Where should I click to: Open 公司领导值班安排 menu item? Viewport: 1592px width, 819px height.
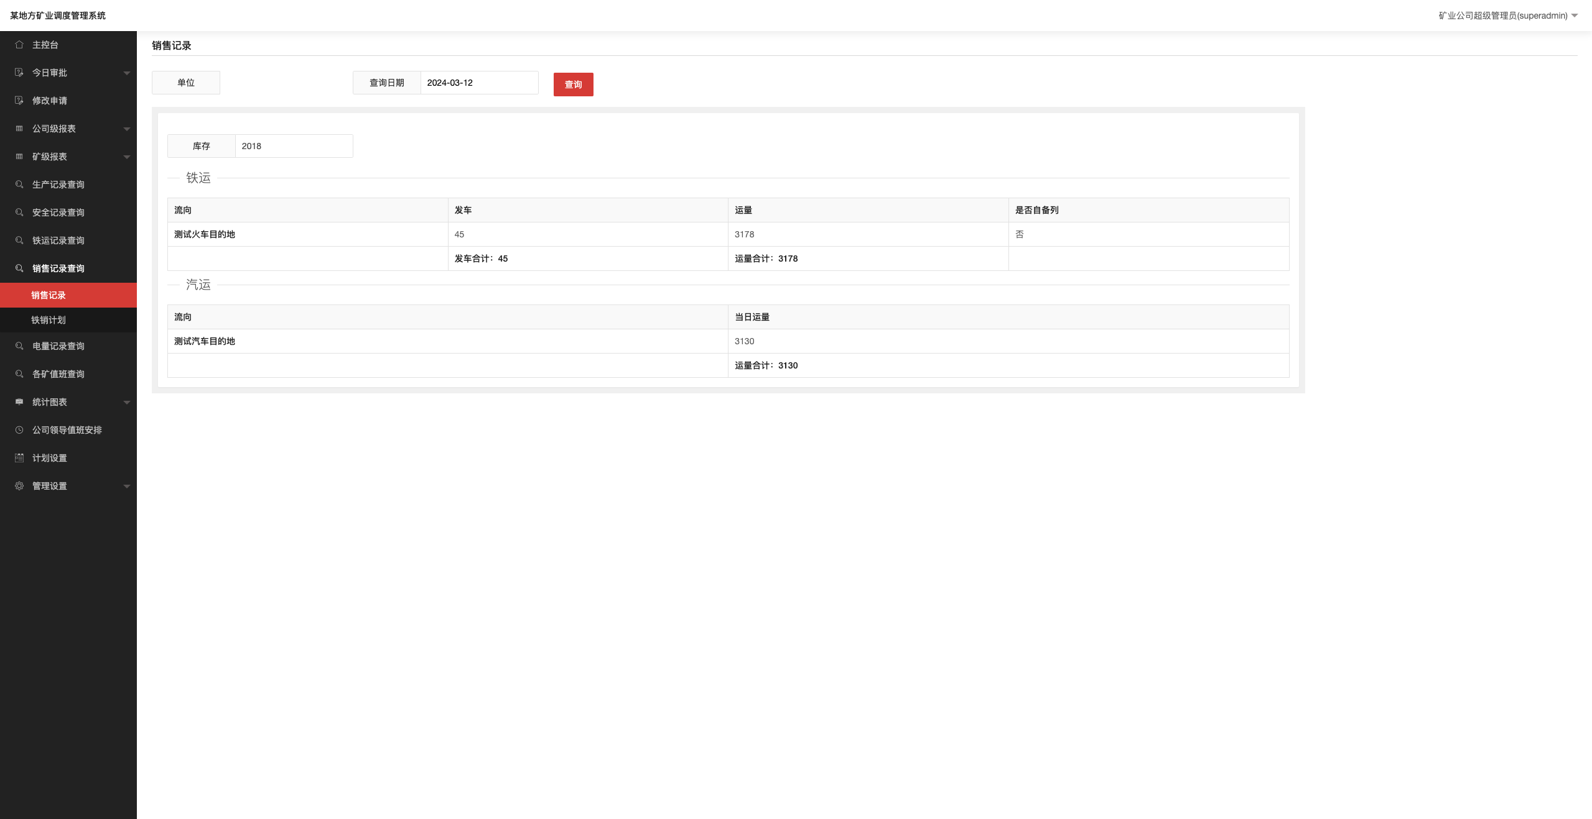click(68, 430)
